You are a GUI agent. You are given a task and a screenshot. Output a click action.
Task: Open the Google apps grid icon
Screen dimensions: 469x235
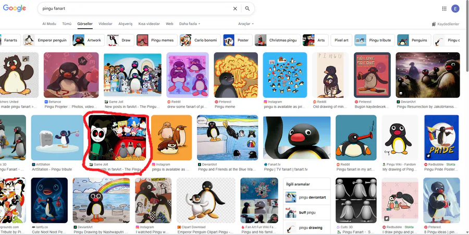pyautogui.click(x=444, y=9)
